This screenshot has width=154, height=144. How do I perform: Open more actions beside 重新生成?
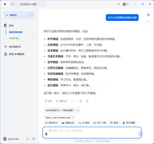72,101
